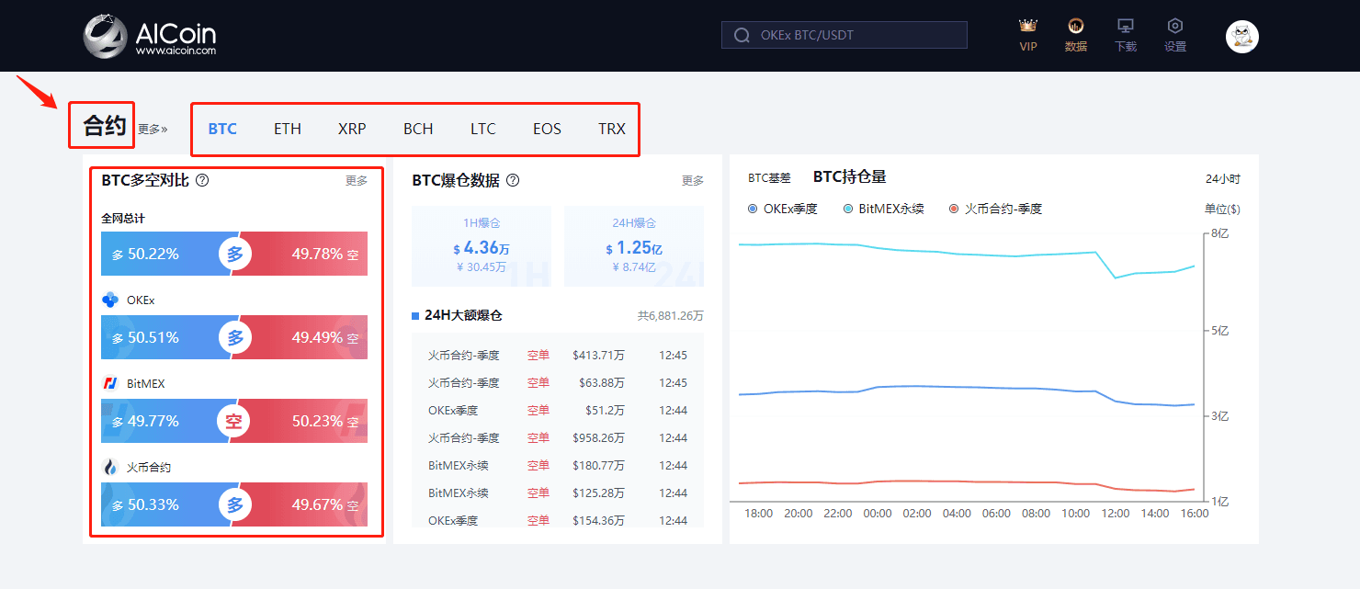Click the OKEx exchange logo
This screenshot has height=589, width=1360.
(x=110, y=300)
